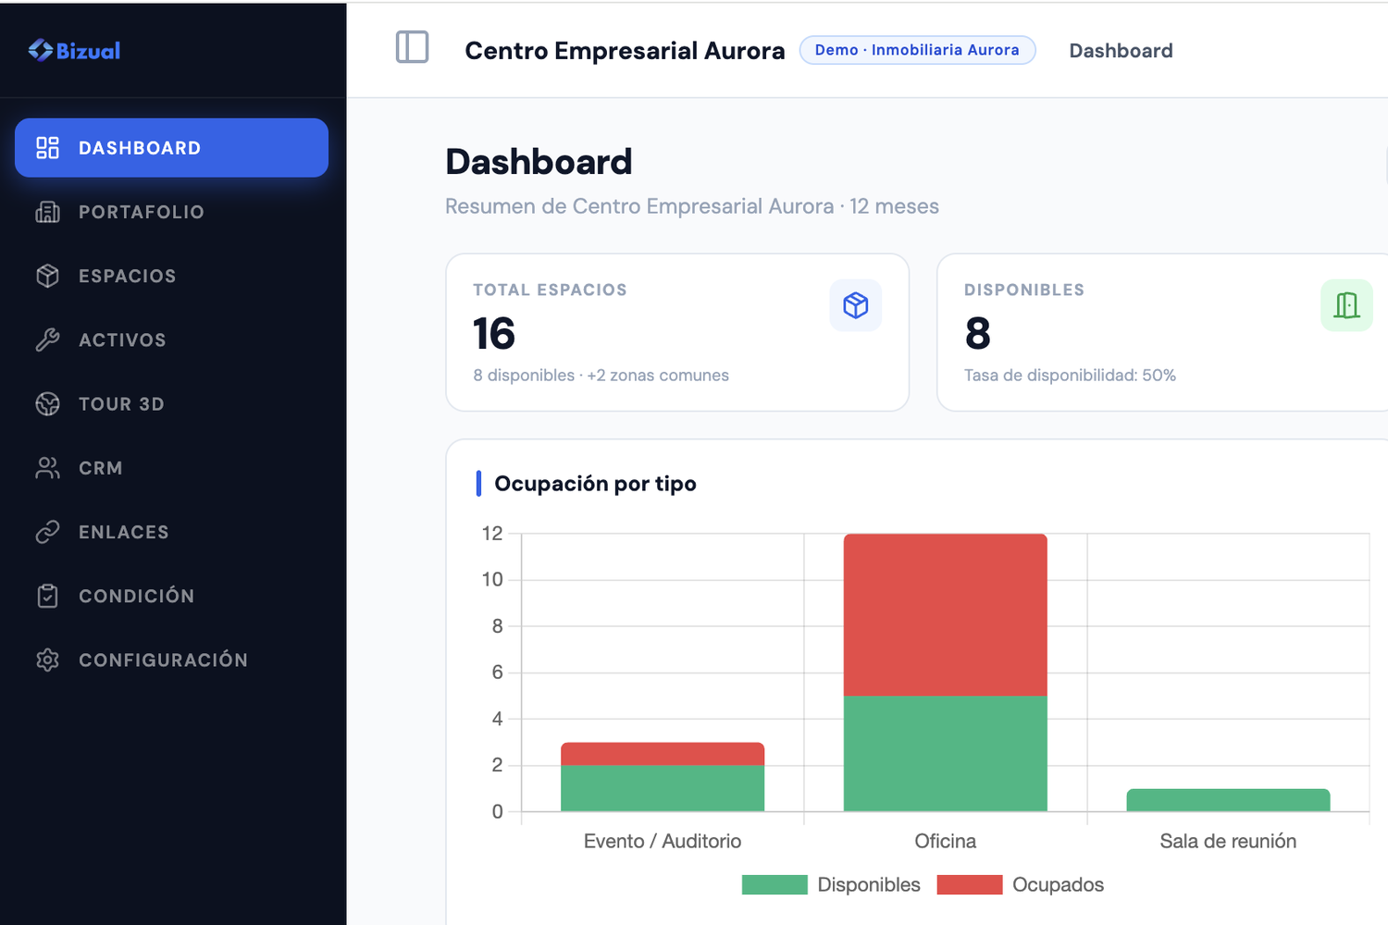The image size is (1388, 925).
Task: Click the CRM people icon
Action: coord(47,468)
